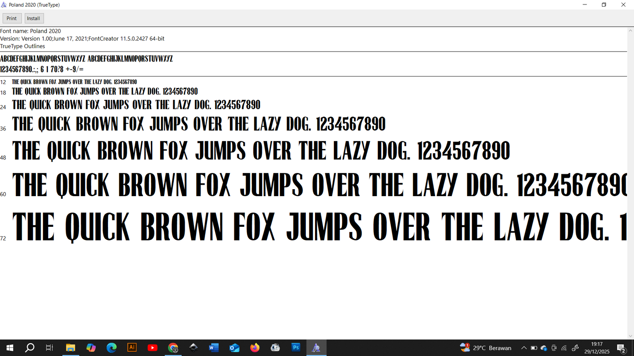Screen dimensions: 634x356
Task: Click the Install button
Action: click(x=33, y=18)
